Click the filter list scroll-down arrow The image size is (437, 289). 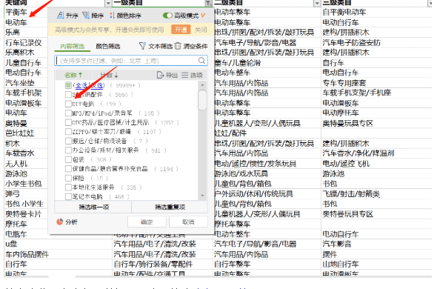203,196
